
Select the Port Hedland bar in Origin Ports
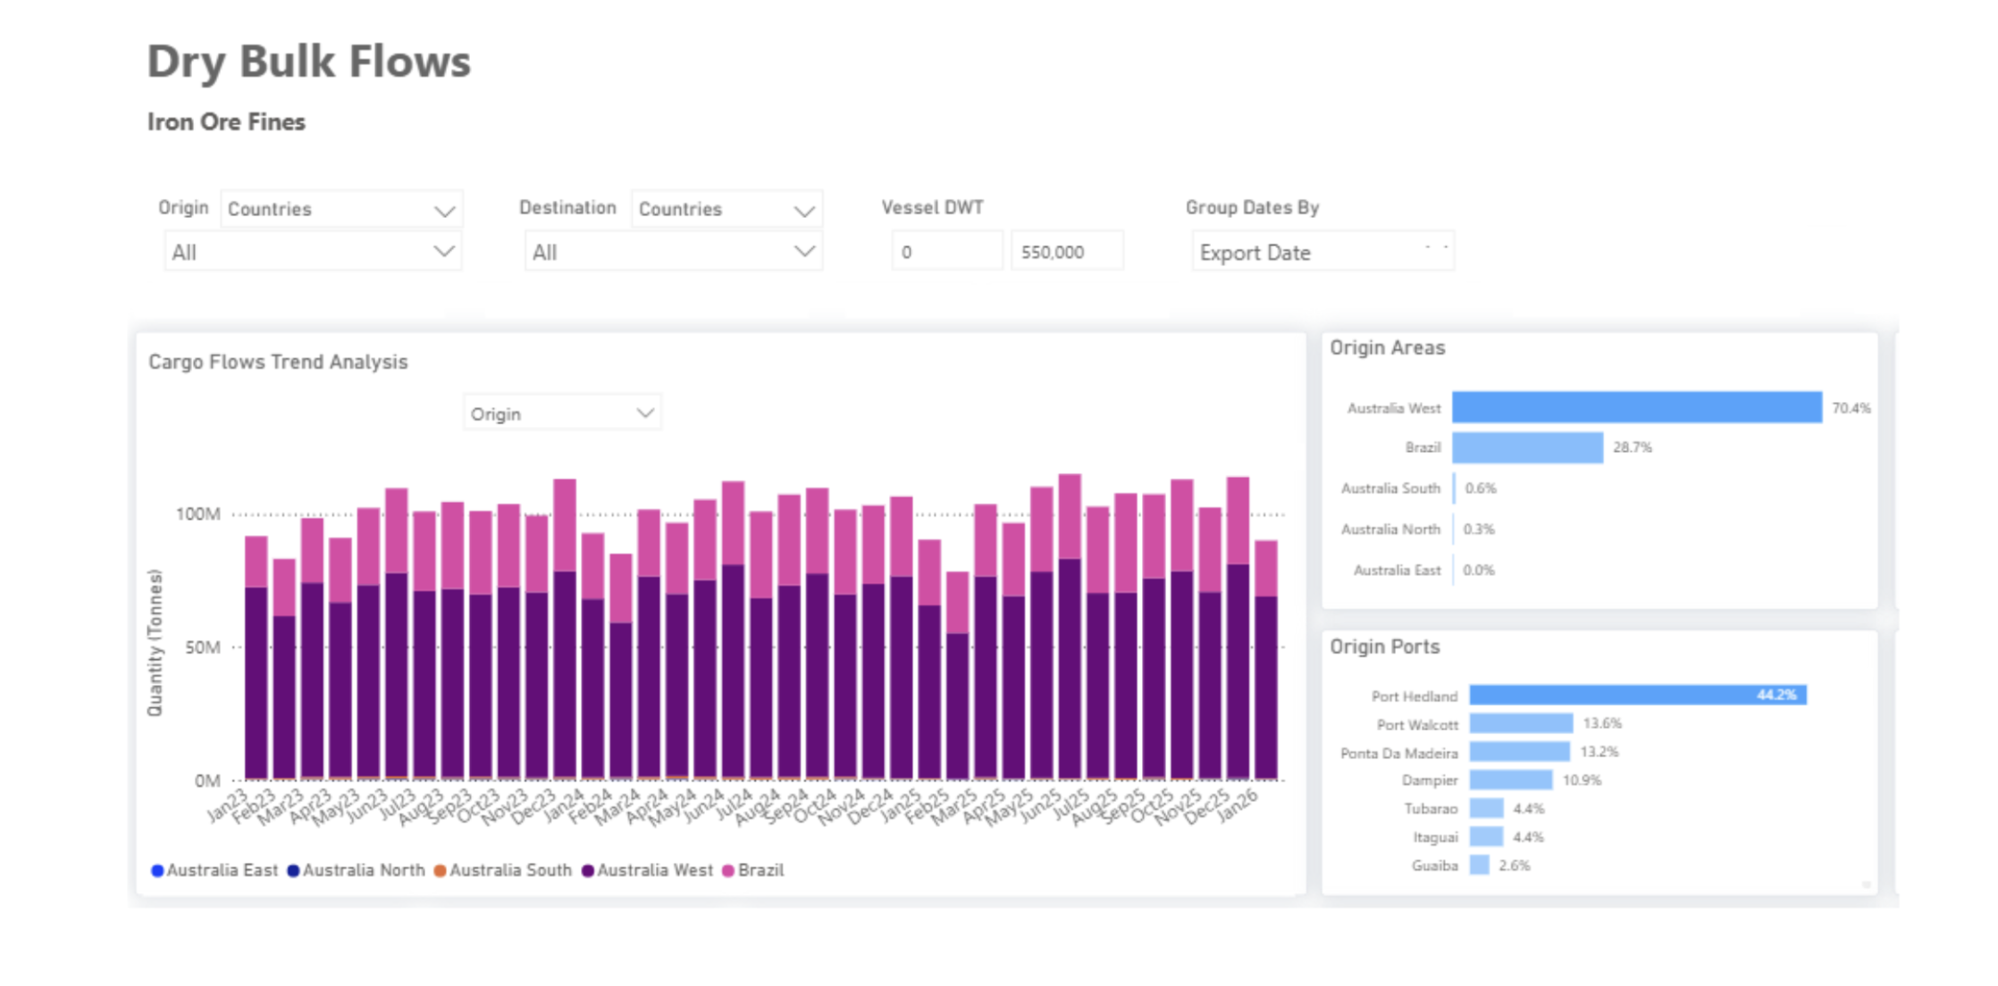pos(1637,695)
